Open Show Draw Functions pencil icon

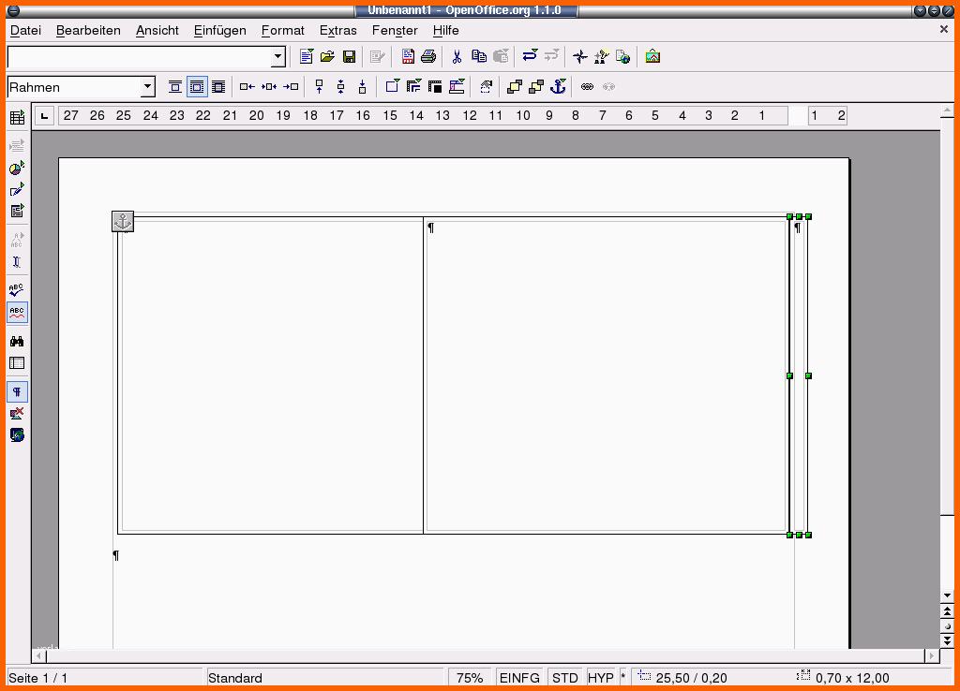click(17, 189)
